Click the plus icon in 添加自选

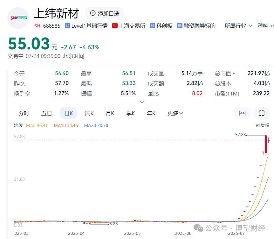click(x=92, y=13)
